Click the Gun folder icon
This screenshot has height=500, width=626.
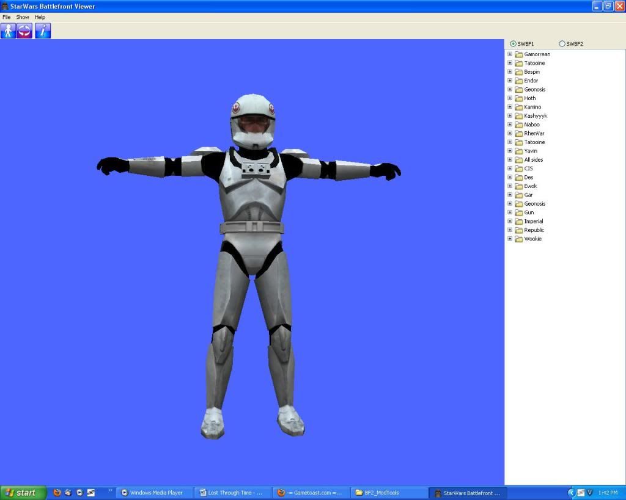pyautogui.click(x=518, y=212)
